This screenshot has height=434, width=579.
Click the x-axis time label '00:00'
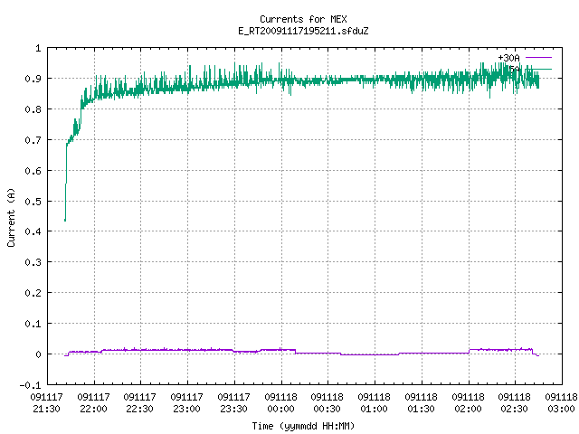[280, 409]
